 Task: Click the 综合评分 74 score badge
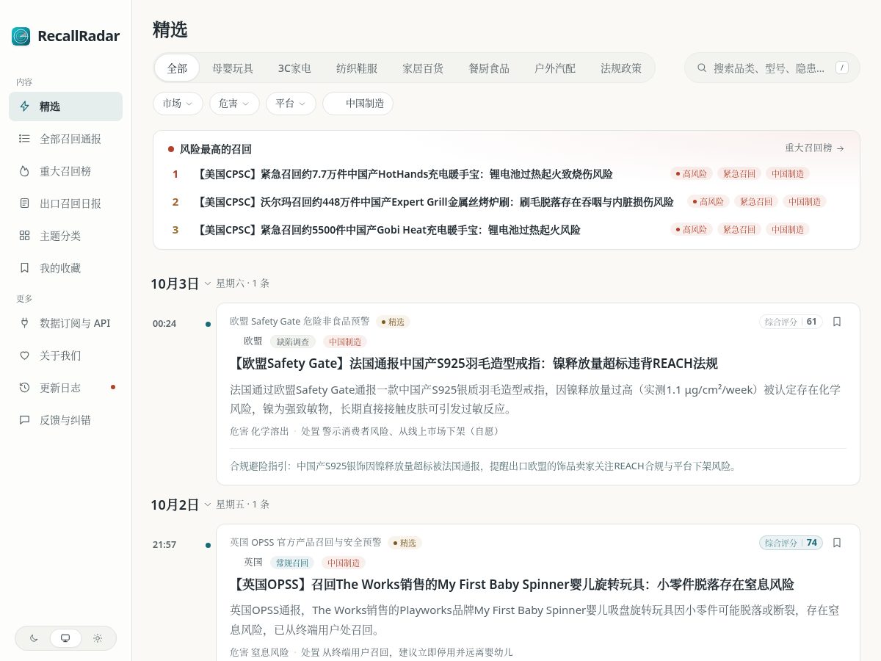[x=791, y=543]
